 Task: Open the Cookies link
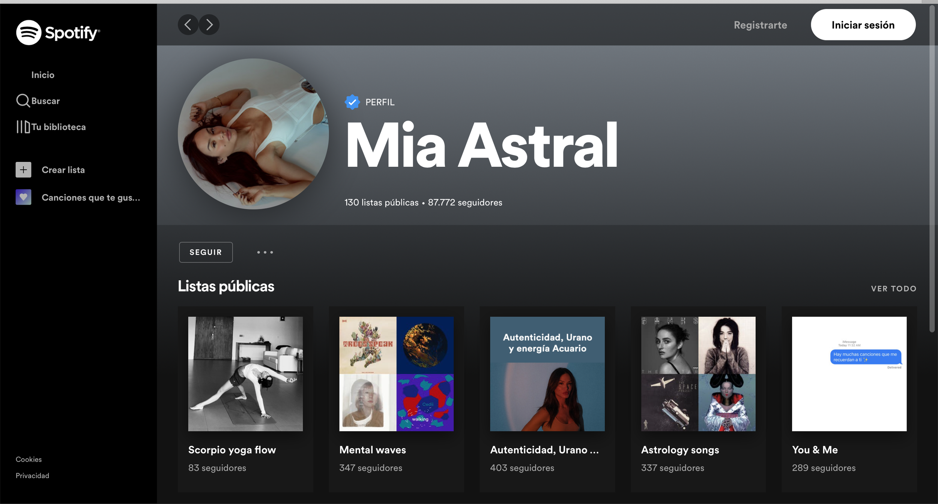click(29, 459)
